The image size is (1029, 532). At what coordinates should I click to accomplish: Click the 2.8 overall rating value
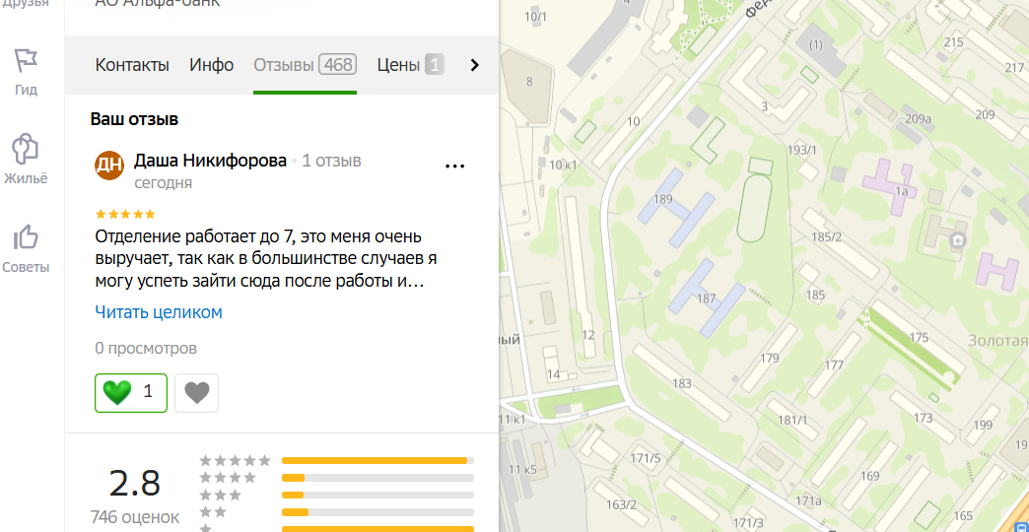coord(134,484)
